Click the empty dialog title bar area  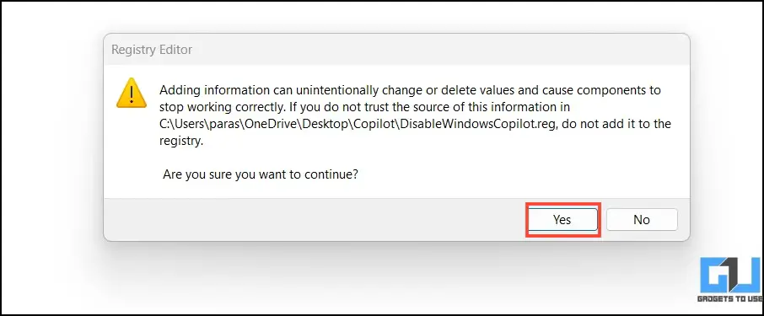click(438, 50)
